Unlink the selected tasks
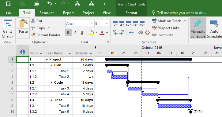Screen dimensions: 222x117 [147, 33]
